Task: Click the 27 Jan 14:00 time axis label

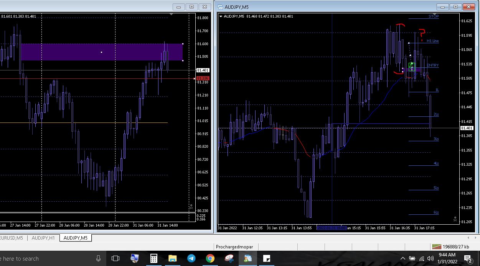Action: tap(21, 225)
